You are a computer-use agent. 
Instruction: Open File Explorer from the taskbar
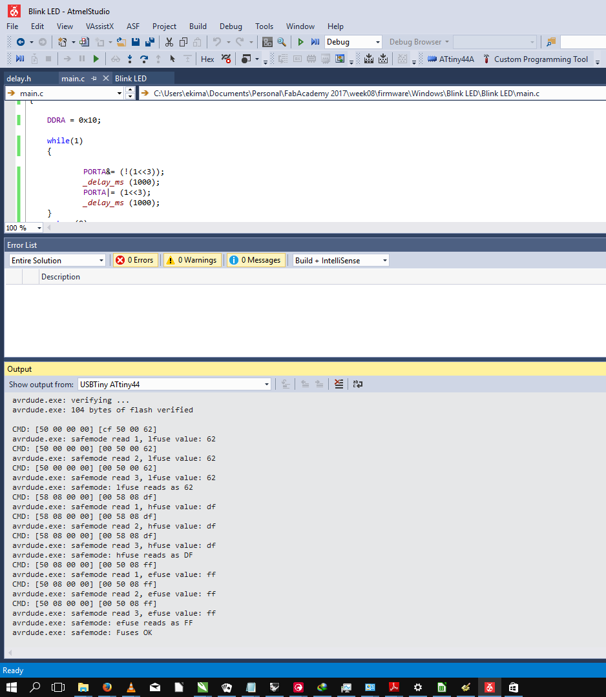pos(83,687)
